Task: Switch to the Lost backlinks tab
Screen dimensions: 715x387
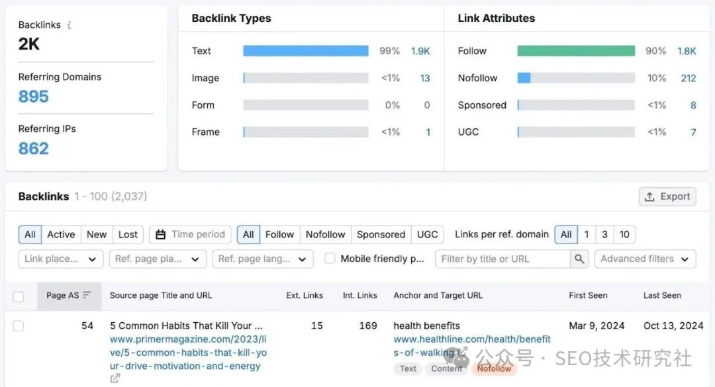Action: pyautogui.click(x=128, y=234)
